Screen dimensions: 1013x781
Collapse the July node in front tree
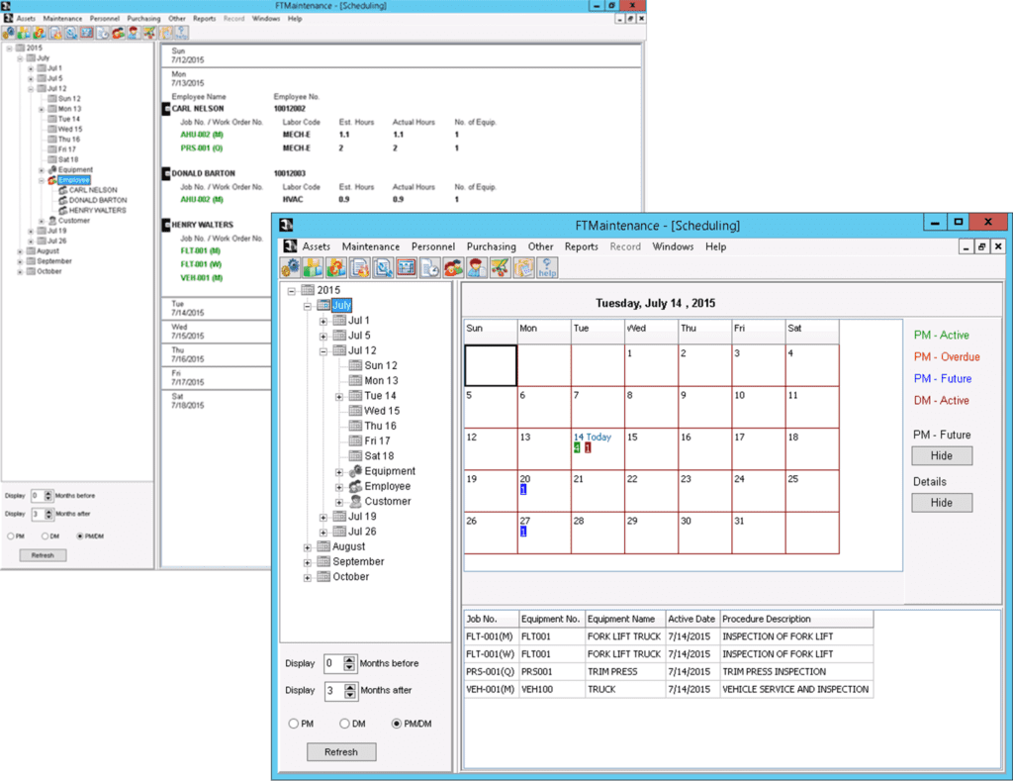click(308, 306)
